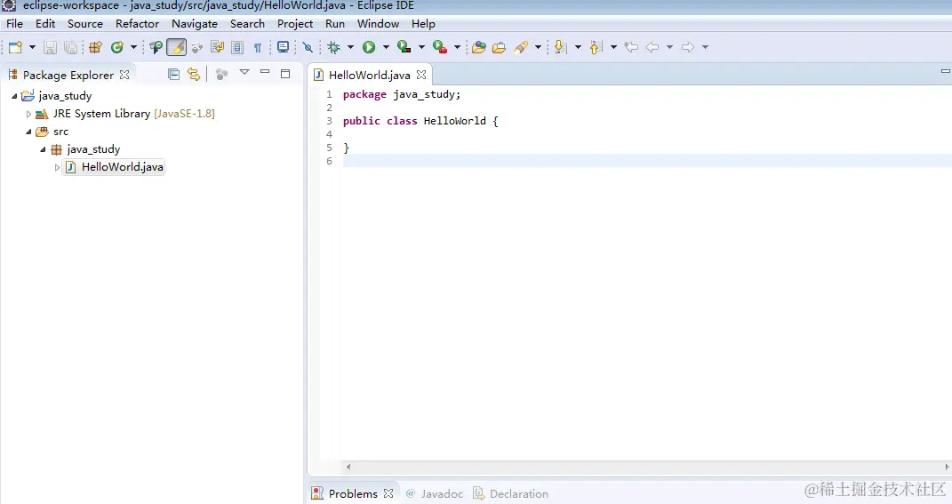Click the Search flashlight icon

[x=521, y=47]
